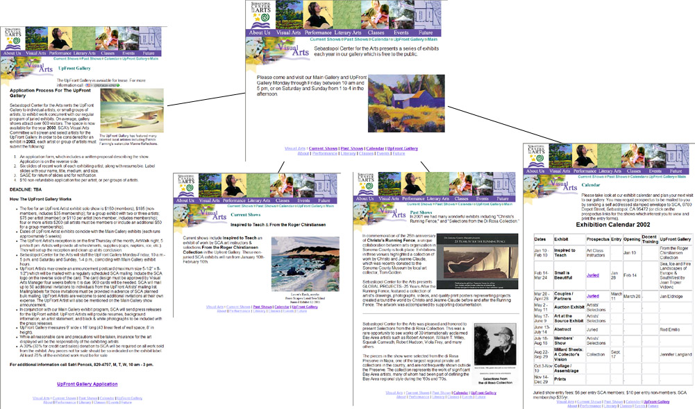The width and height of the screenshot is (695, 409).
Task: Open the Juried prospectus link for Small is Beautiful
Action: point(592,275)
